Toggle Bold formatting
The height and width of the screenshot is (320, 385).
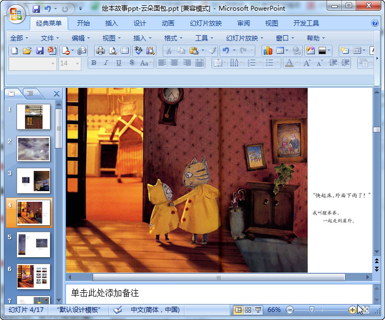click(94, 63)
